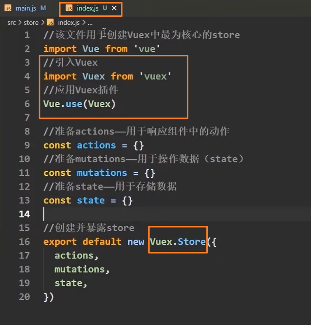Close the index.js tab
This screenshot has width=311, height=325.
coord(114,8)
